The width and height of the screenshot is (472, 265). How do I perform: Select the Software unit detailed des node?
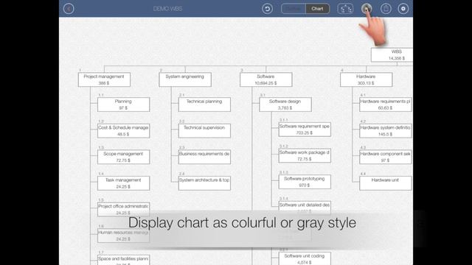pos(305,208)
